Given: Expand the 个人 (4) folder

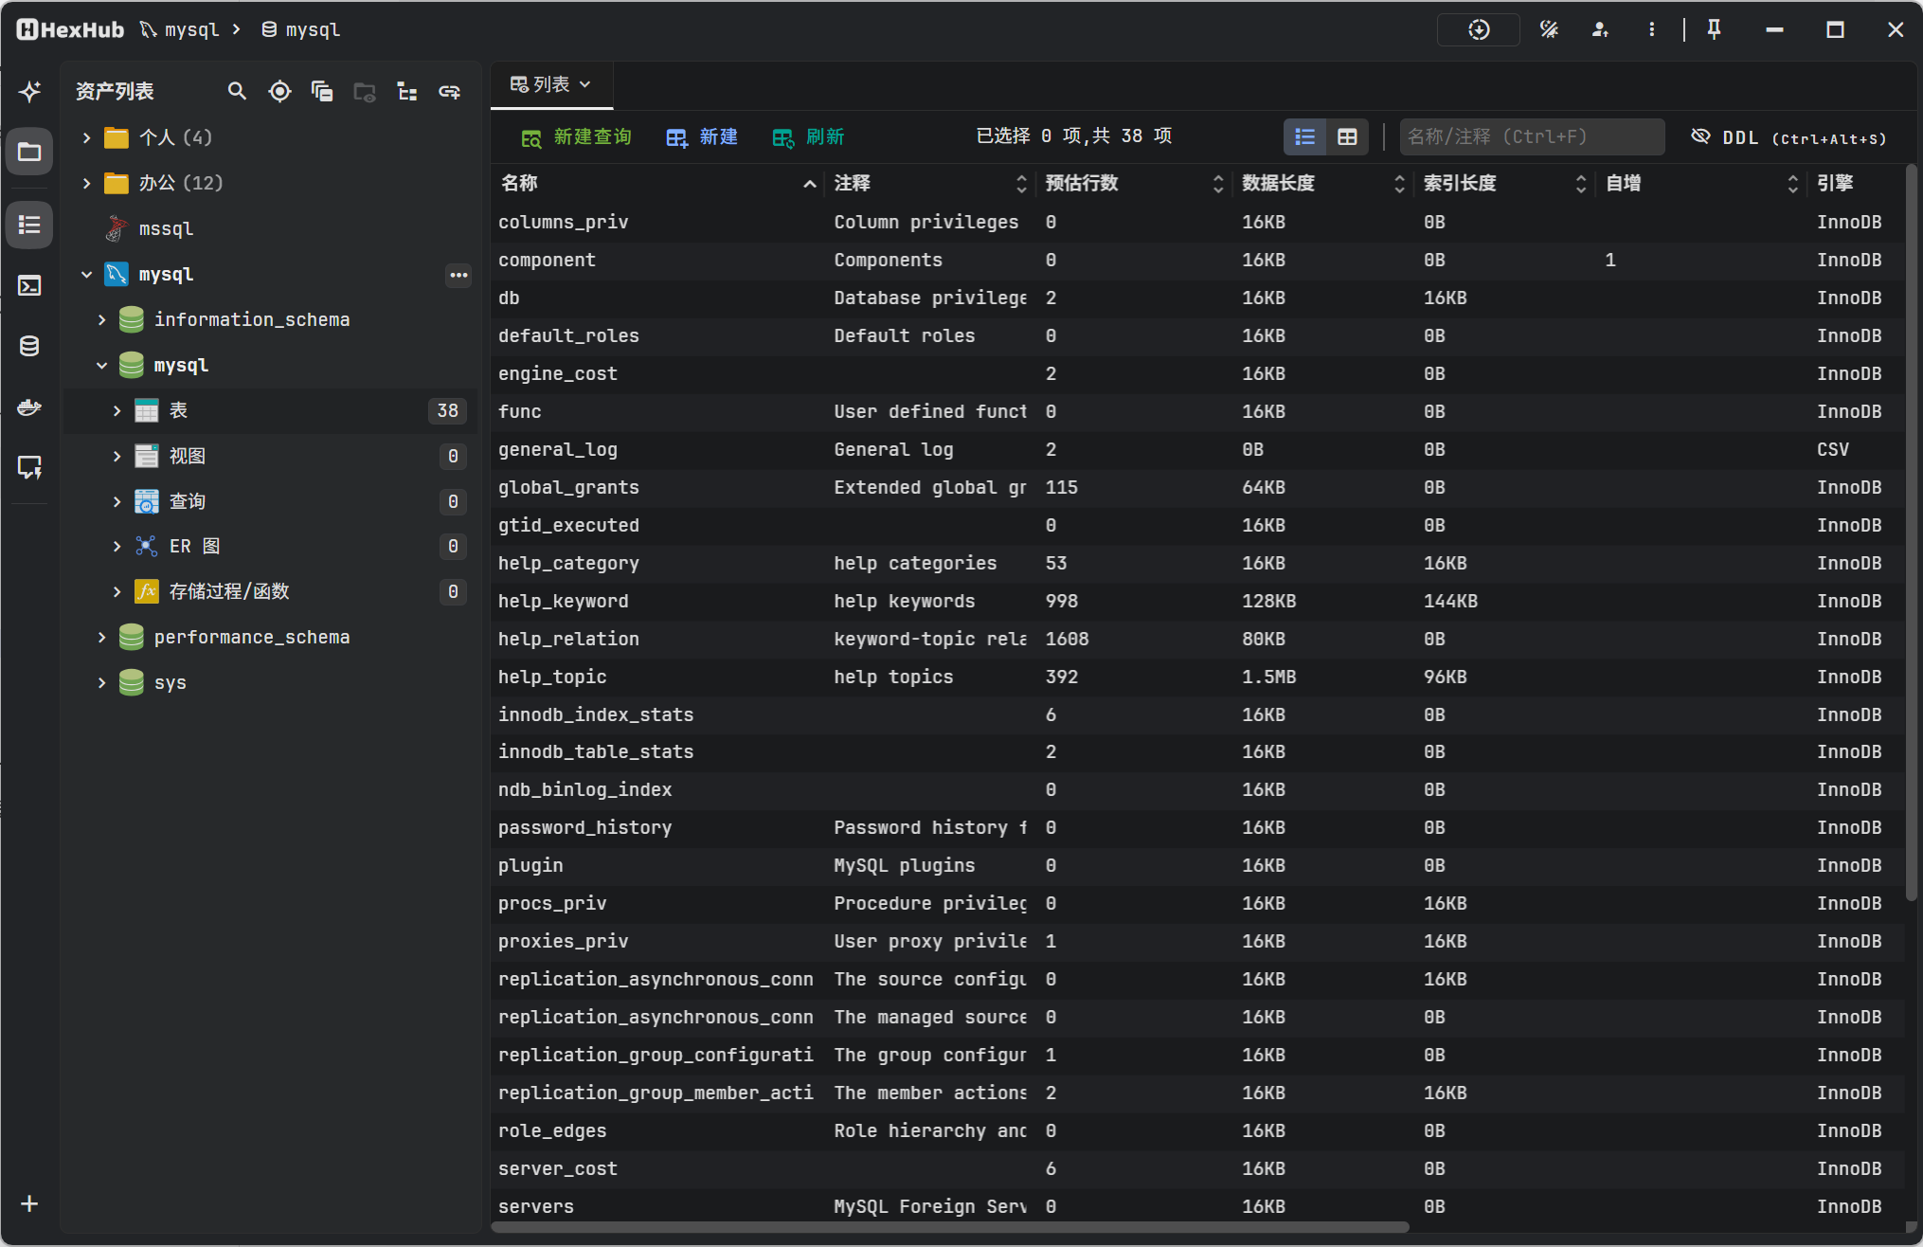Looking at the screenshot, I should click(86, 137).
